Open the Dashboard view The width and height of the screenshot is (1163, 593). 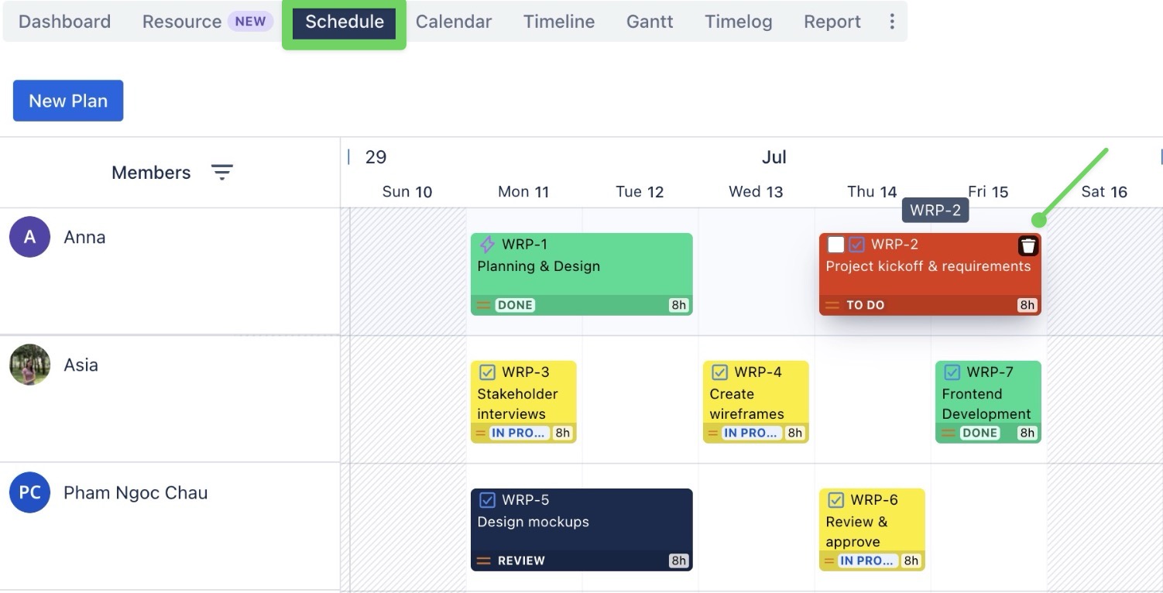point(64,21)
